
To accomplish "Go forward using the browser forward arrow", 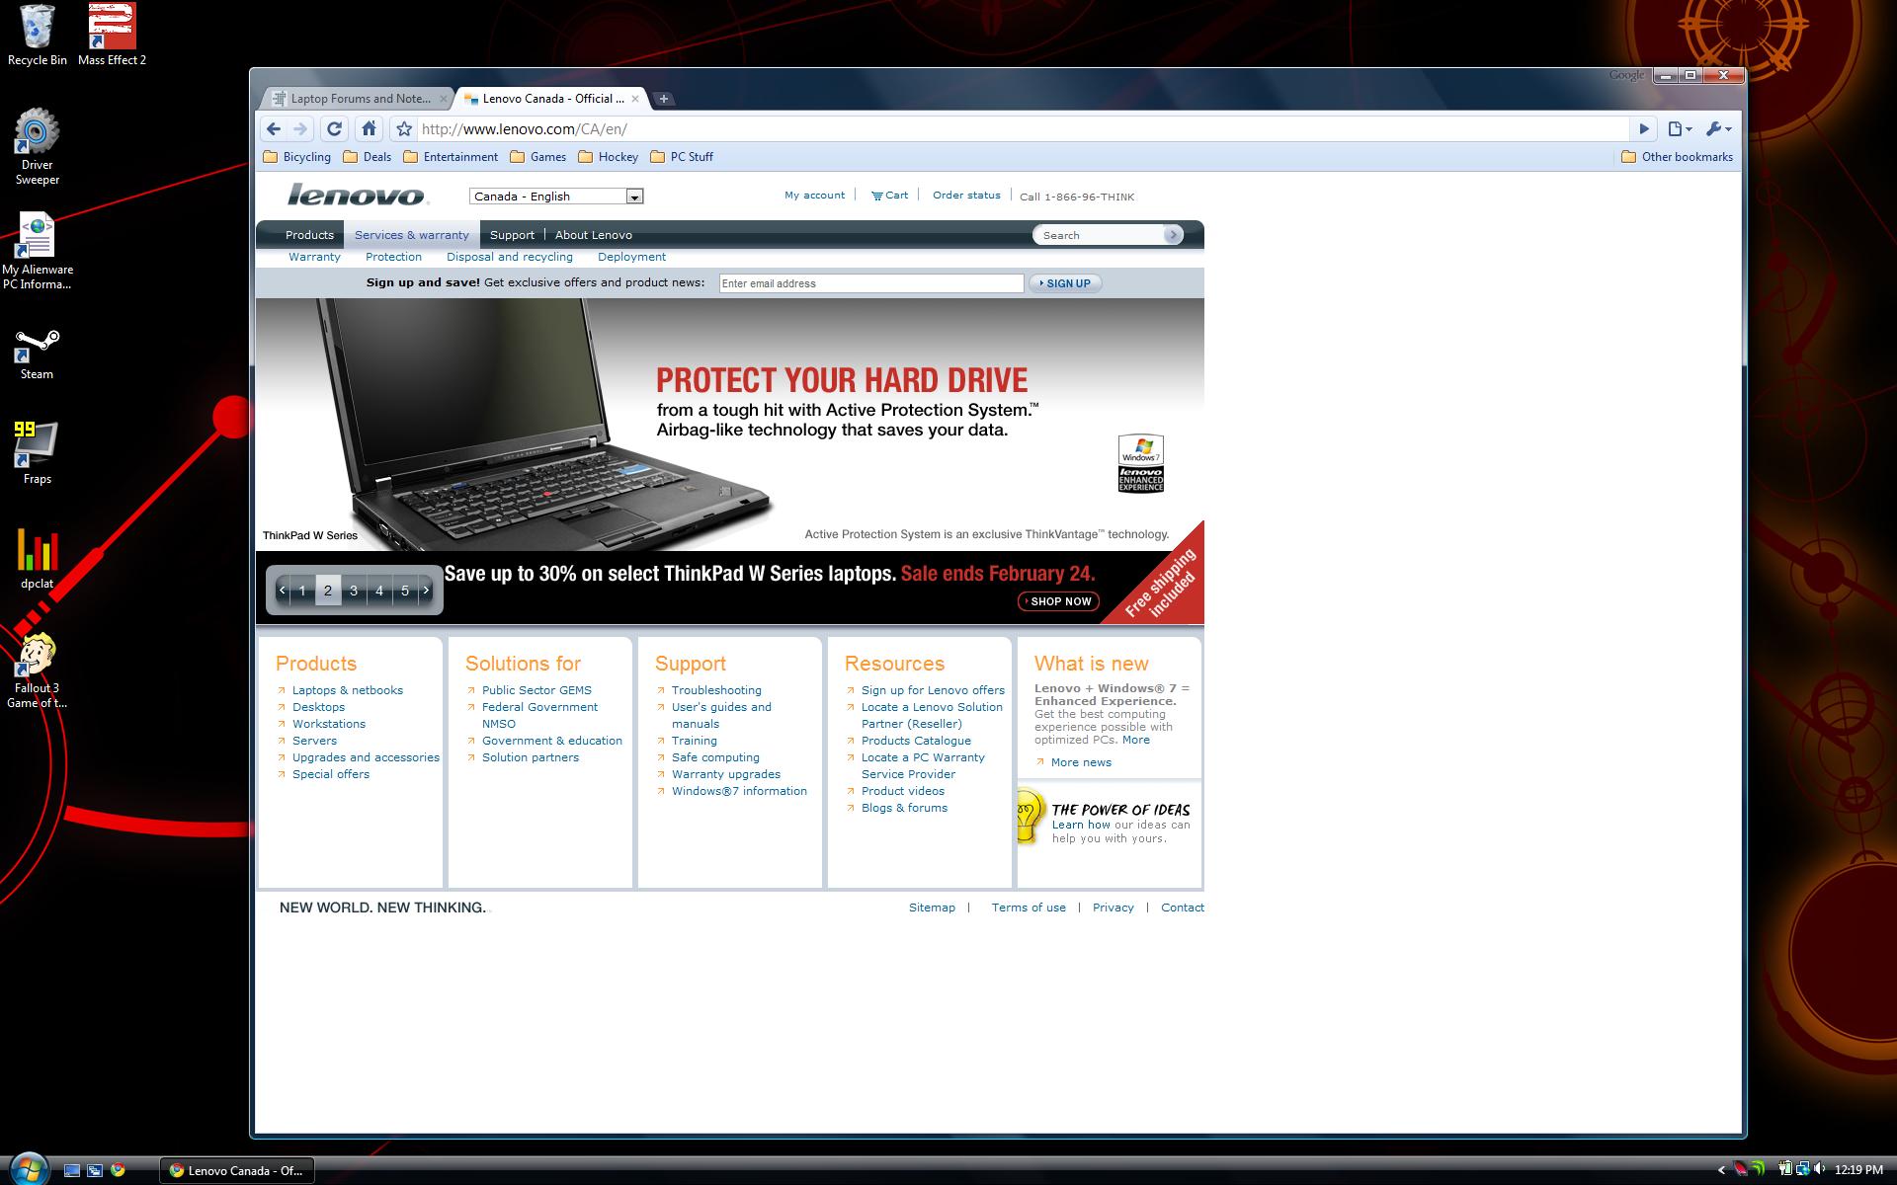I will click(300, 128).
